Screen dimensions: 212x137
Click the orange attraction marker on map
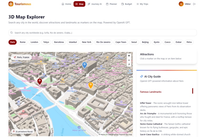coord(90,85)
